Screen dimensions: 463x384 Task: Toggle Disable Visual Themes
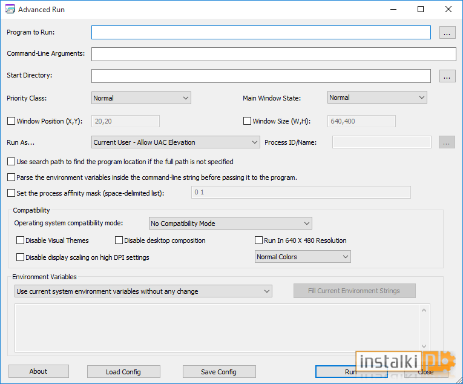point(20,240)
